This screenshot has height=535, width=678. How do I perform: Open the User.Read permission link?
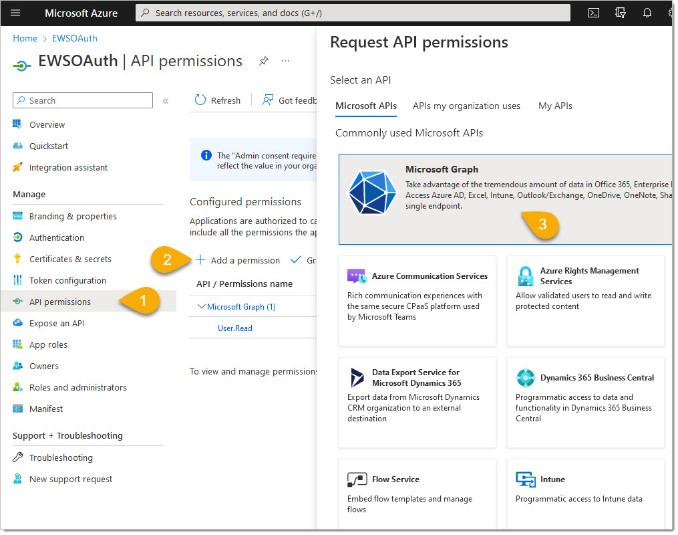[236, 328]
